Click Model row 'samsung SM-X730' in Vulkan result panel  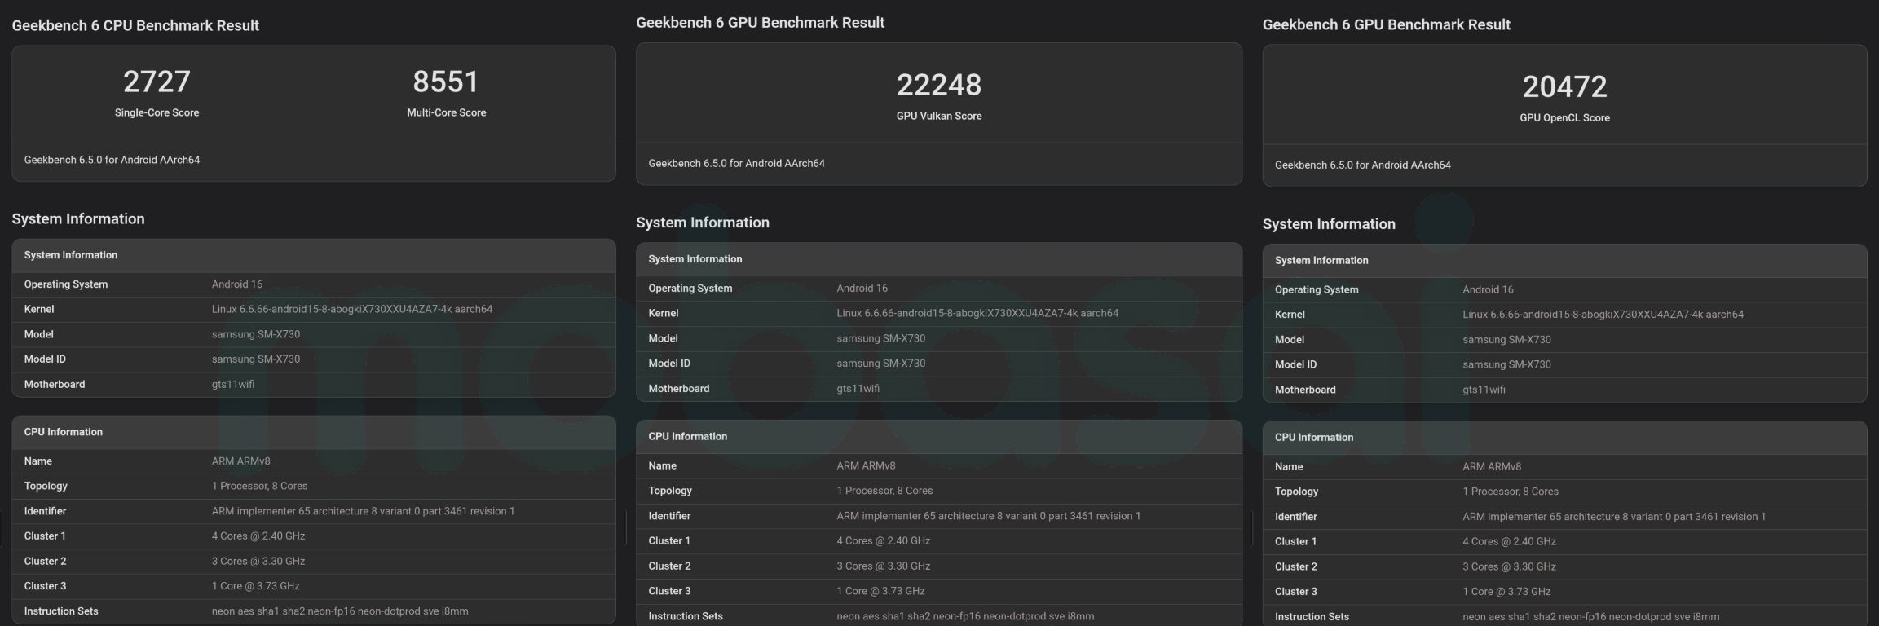[880, 338]
